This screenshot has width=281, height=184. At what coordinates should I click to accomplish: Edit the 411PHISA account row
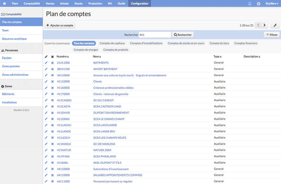[46, 156]
